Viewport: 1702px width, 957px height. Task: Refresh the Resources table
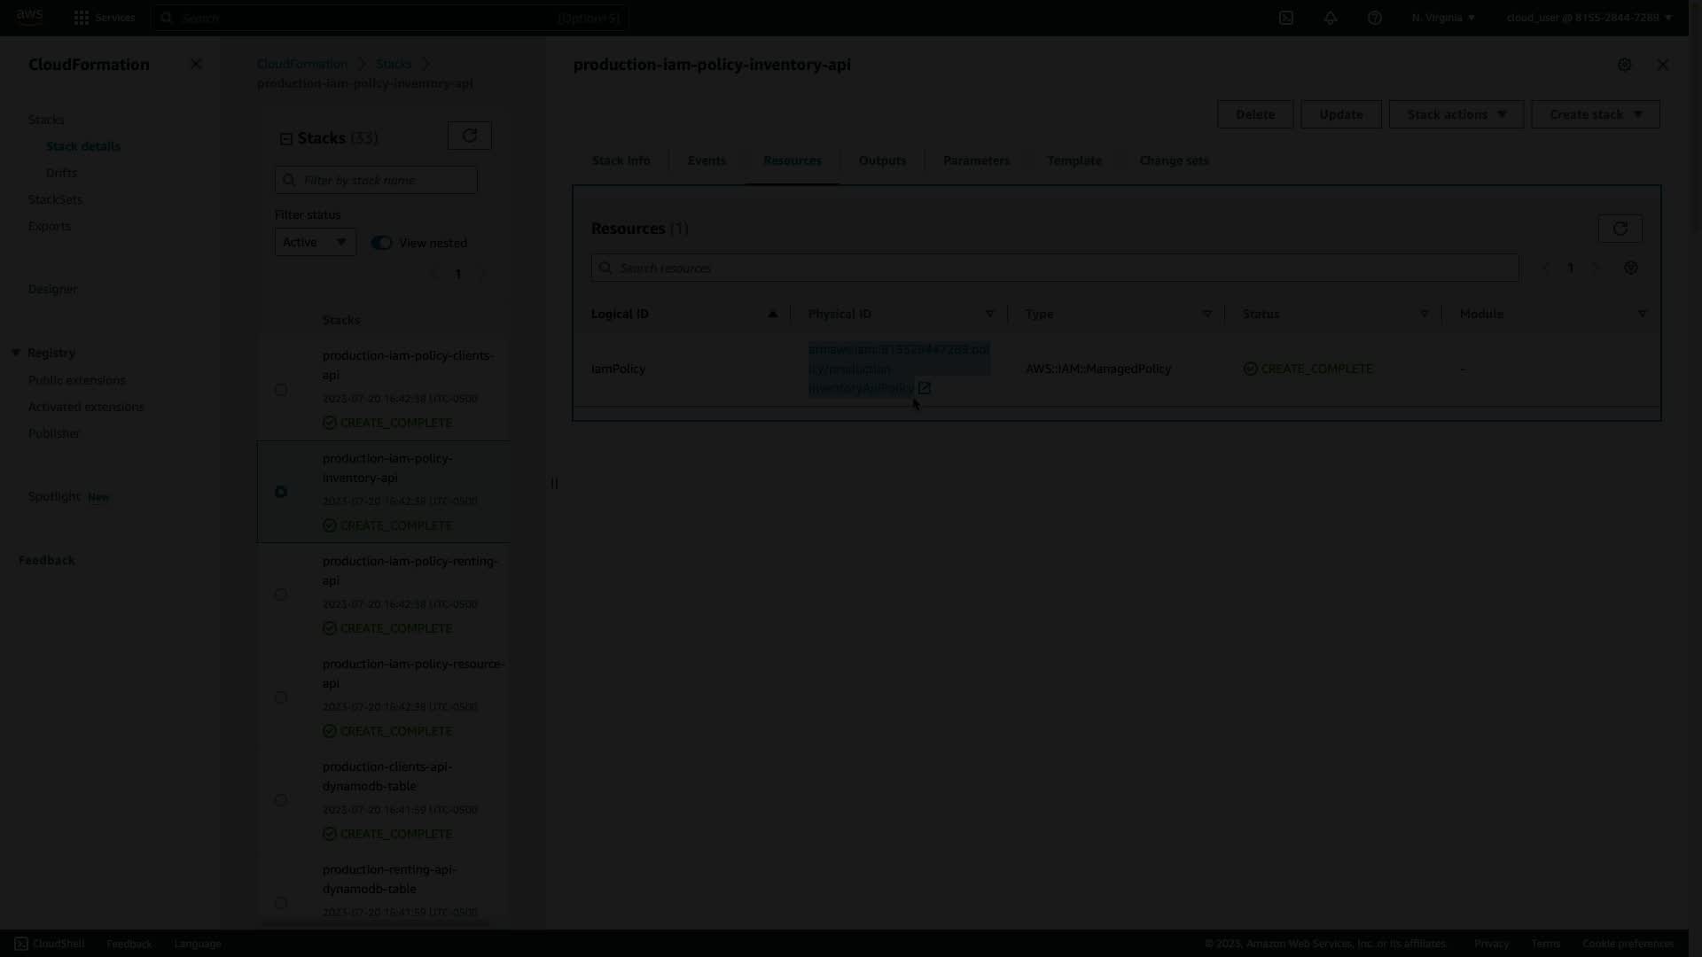pyautogui.click(x=1620, y=229)
